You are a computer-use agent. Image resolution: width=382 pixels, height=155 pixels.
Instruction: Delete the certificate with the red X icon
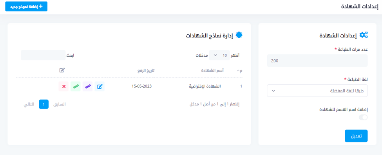pyautogui.click(x=63, y=87)
